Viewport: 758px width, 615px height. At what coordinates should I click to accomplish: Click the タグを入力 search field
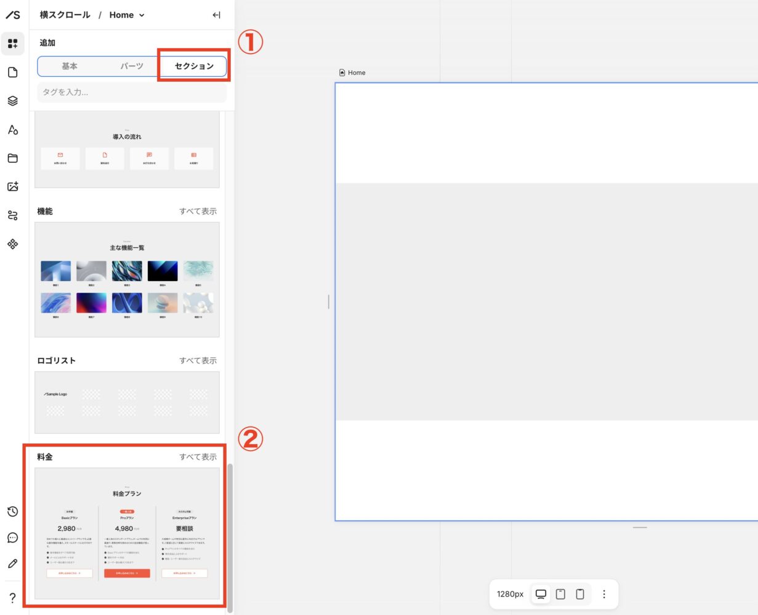click(x=132, y=92)
